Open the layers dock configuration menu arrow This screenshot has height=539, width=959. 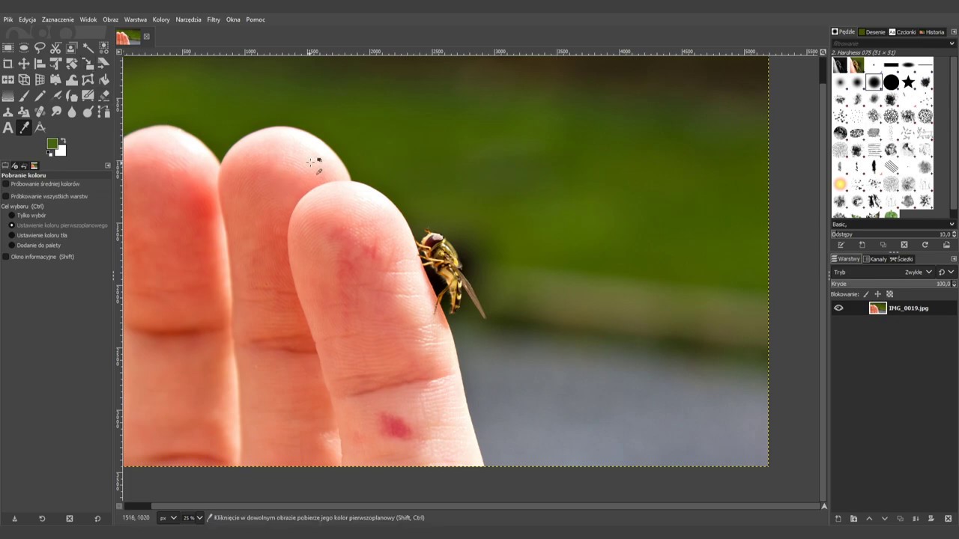pyautogui.click(x=954, y=259)
